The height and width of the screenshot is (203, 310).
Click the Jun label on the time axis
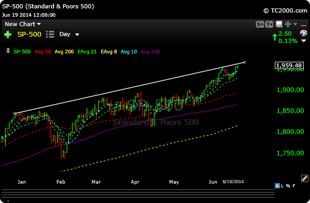tap(213, 182)
